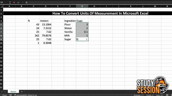Select the Milk cell

70,35
